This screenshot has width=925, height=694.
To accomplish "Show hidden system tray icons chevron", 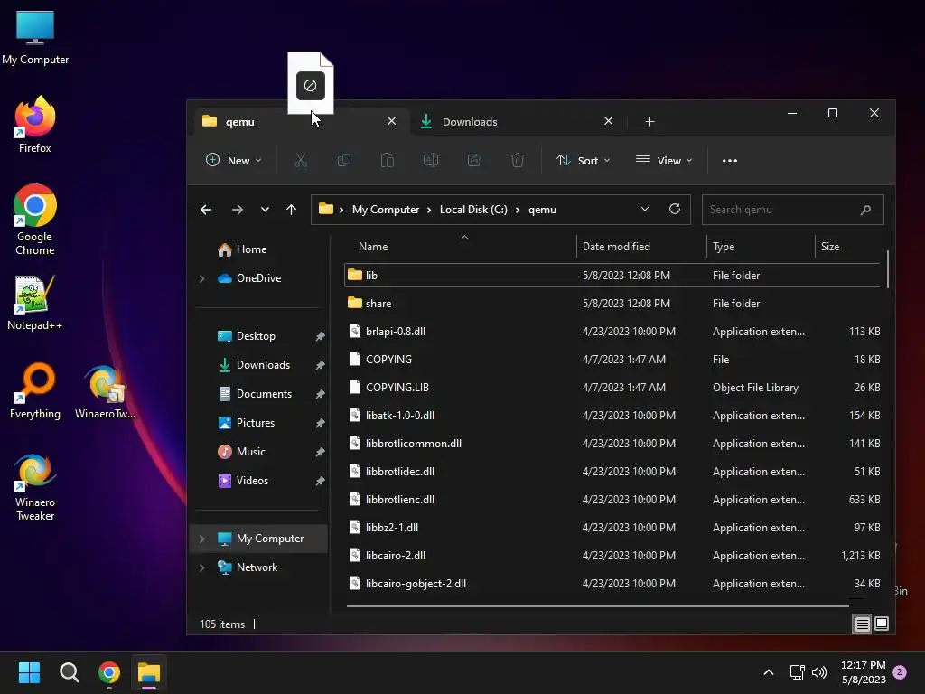I will pos(769,672).
